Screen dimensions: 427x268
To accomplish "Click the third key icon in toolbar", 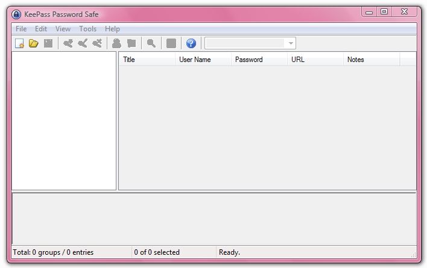I will pyautogui.click(x=97, y=43).
